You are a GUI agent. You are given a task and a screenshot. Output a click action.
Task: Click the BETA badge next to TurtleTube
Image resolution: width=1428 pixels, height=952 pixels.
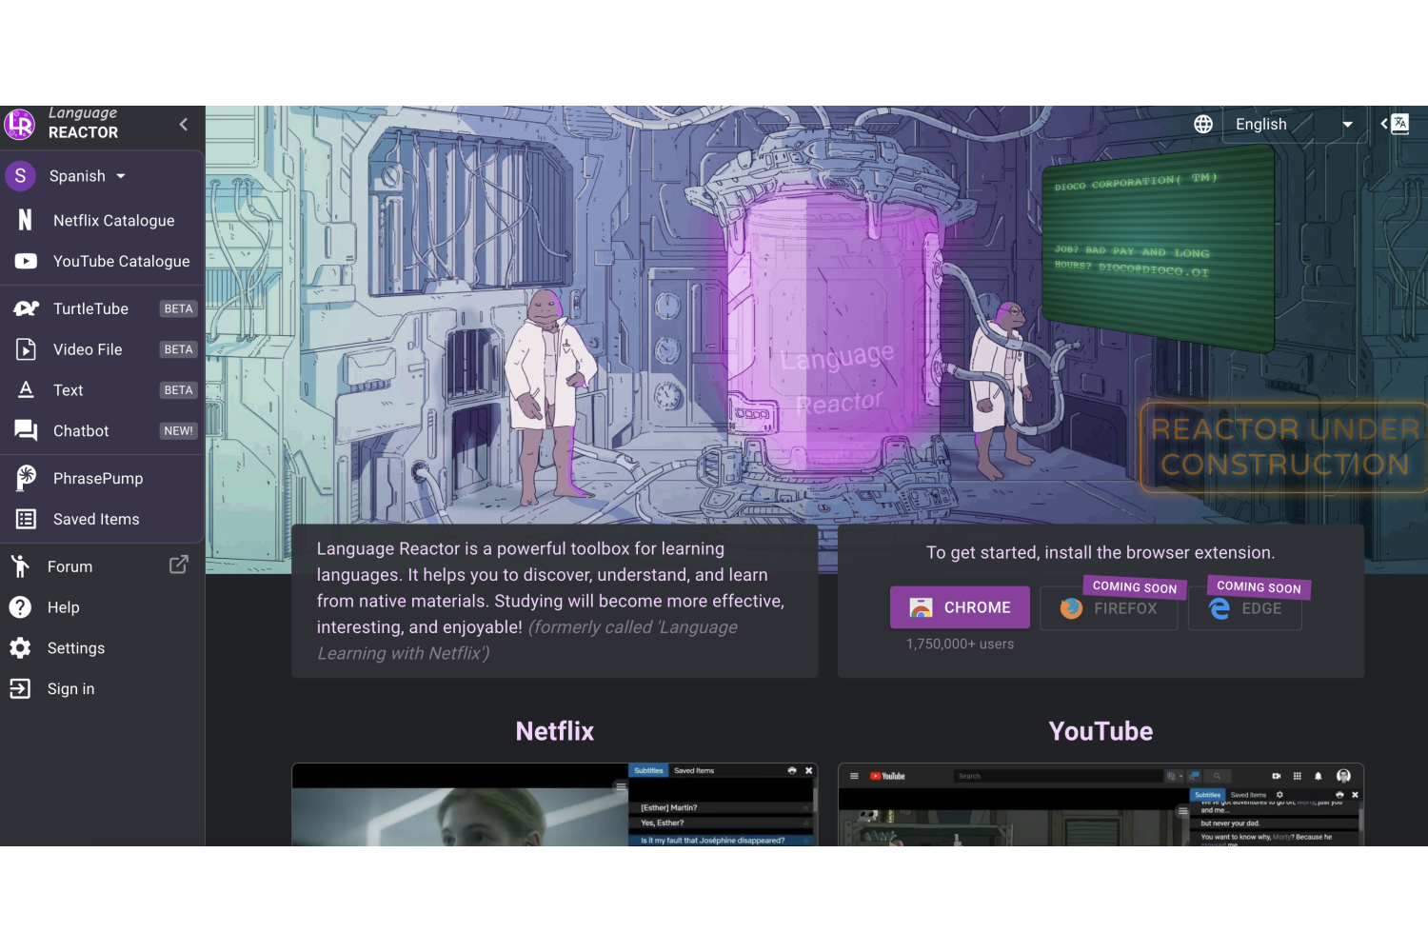(x=178, y=308)
